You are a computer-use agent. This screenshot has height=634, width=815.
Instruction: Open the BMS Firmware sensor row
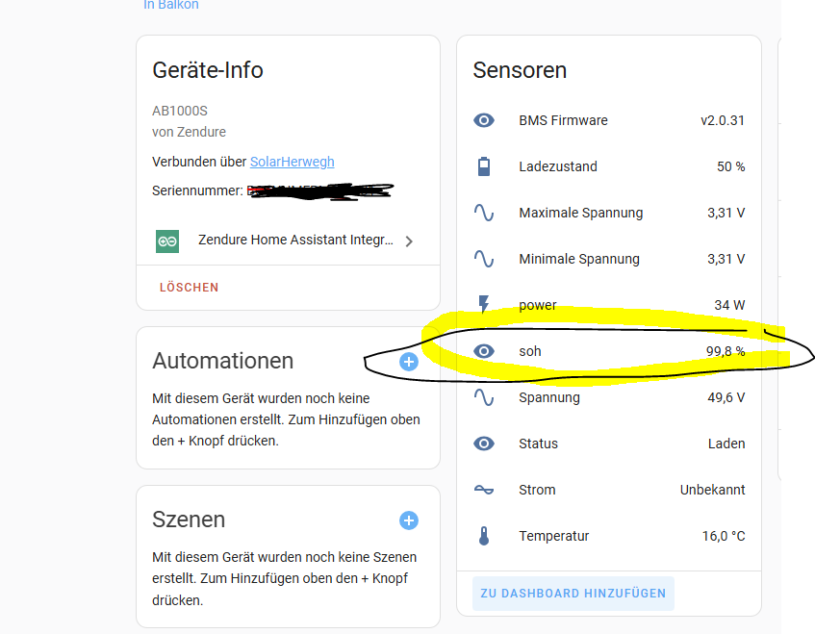coord(609,120)
